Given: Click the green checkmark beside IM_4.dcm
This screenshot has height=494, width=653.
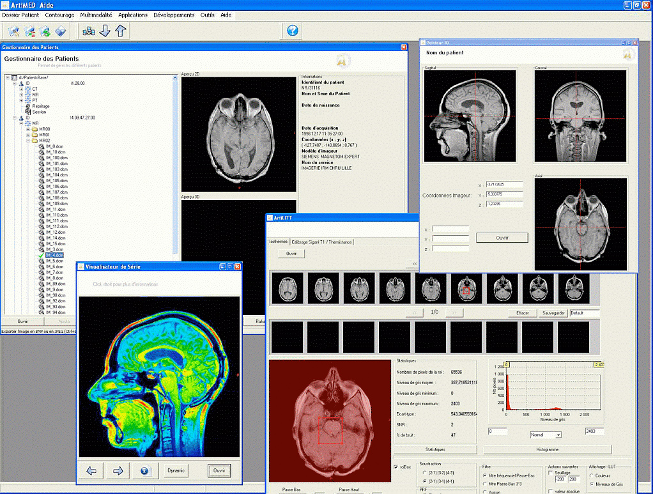Looking at the screenshot, I should coord(41,256).
